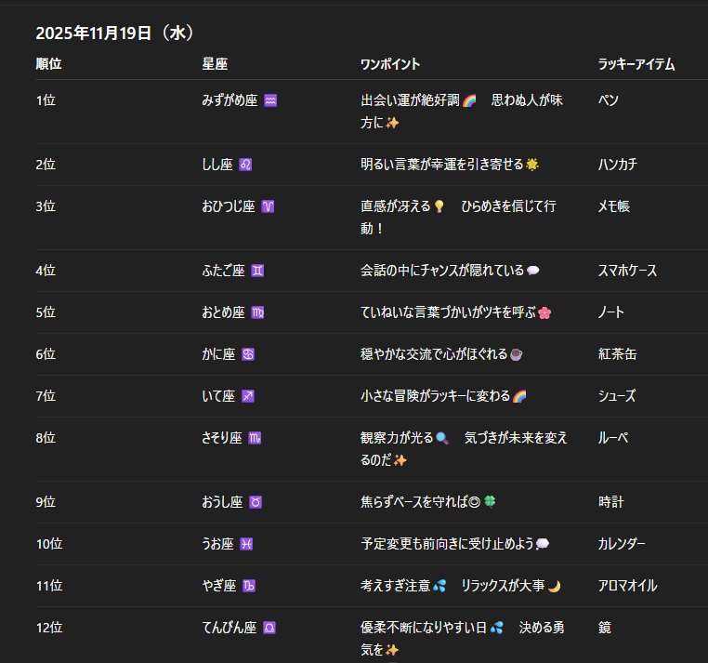This screenshot has width=708, height=663.
Task: Select the Sagittarius arrow symbol beside いて座
Action: [247, 396]
